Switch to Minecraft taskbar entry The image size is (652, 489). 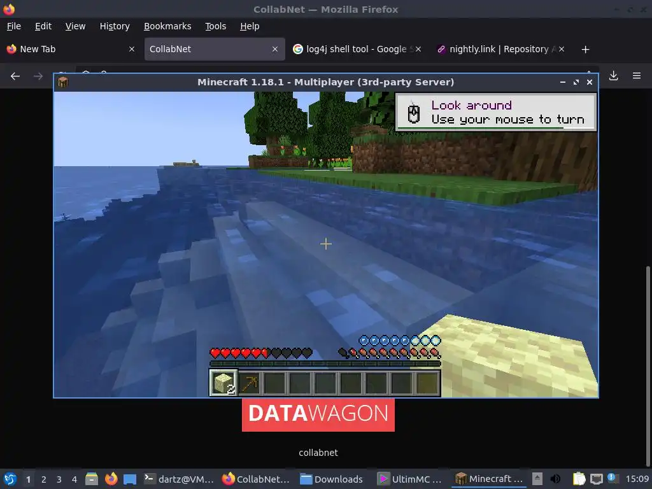coord(489,479)
